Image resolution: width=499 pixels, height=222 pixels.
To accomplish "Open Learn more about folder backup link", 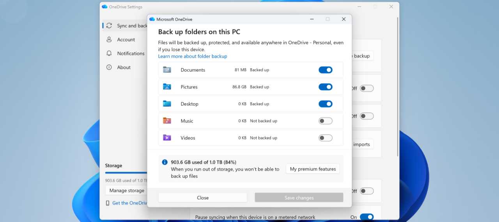I will [x=192, y=56].
